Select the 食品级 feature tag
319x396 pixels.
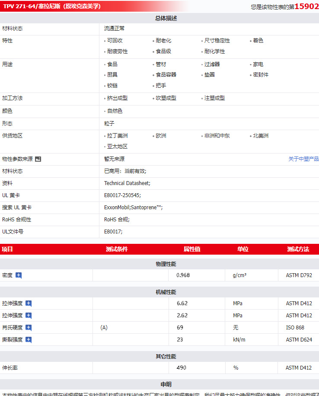163,51
